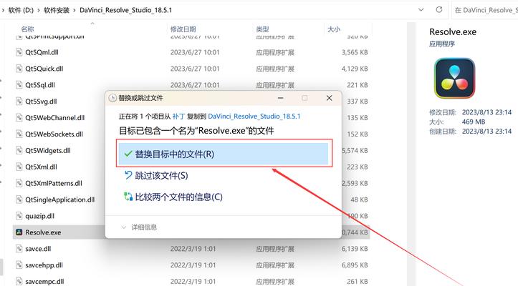518x286 pixels.
Task: Select the savcehpp.dll file name
Action: 44,265
